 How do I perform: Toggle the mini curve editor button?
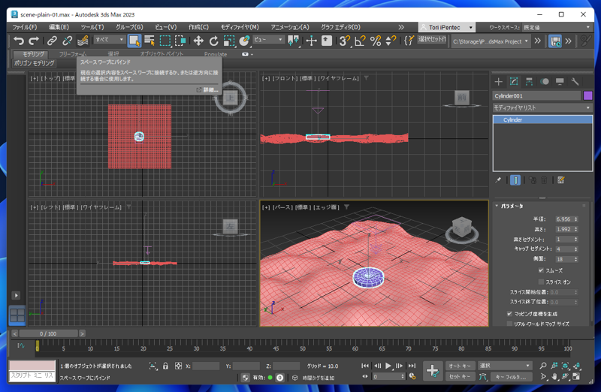pyautogui.click(x=21, y=345)
